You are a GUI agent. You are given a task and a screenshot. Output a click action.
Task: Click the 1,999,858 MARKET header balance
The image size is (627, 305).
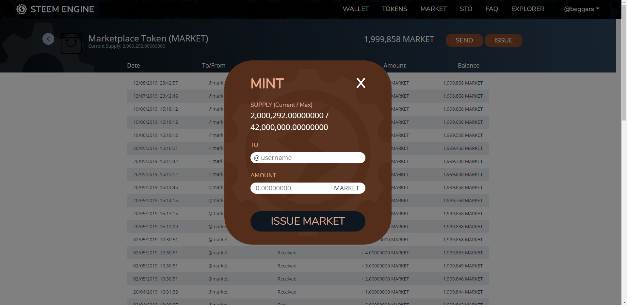[399, 40]
